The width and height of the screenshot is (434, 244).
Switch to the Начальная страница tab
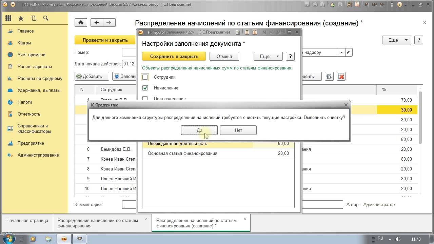[27, 220]
